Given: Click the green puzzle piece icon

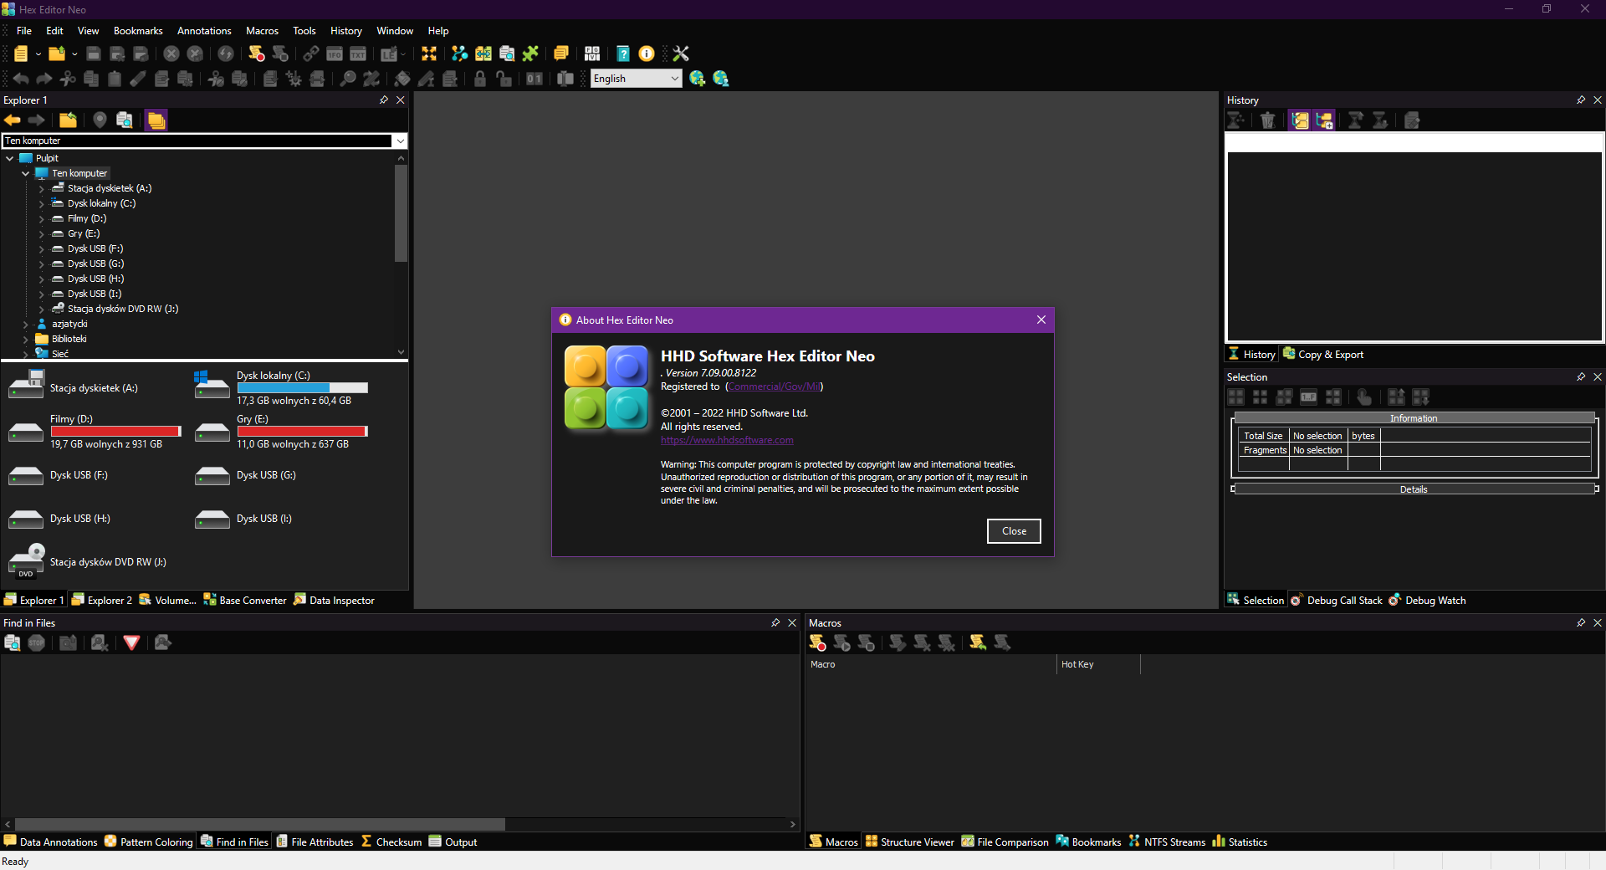Looking at the screenshot, I should (x=530, y=54).
